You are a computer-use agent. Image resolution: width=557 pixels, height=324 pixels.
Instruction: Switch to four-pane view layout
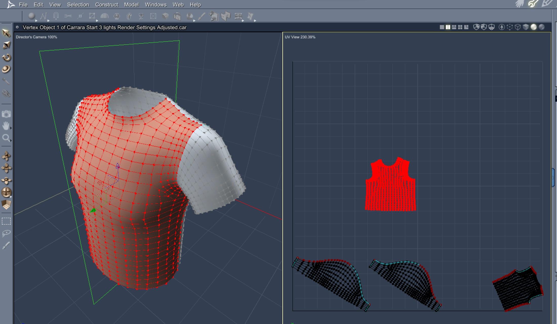point(460,27)
